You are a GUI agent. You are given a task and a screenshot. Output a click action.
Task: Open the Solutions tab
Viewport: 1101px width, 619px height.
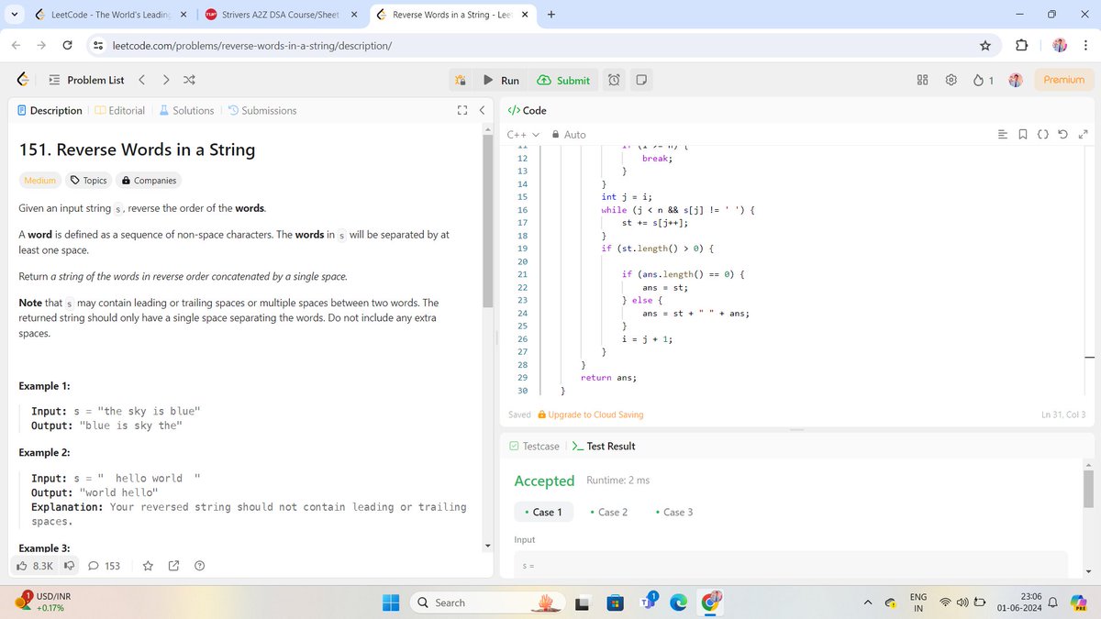tap(187, 110)
